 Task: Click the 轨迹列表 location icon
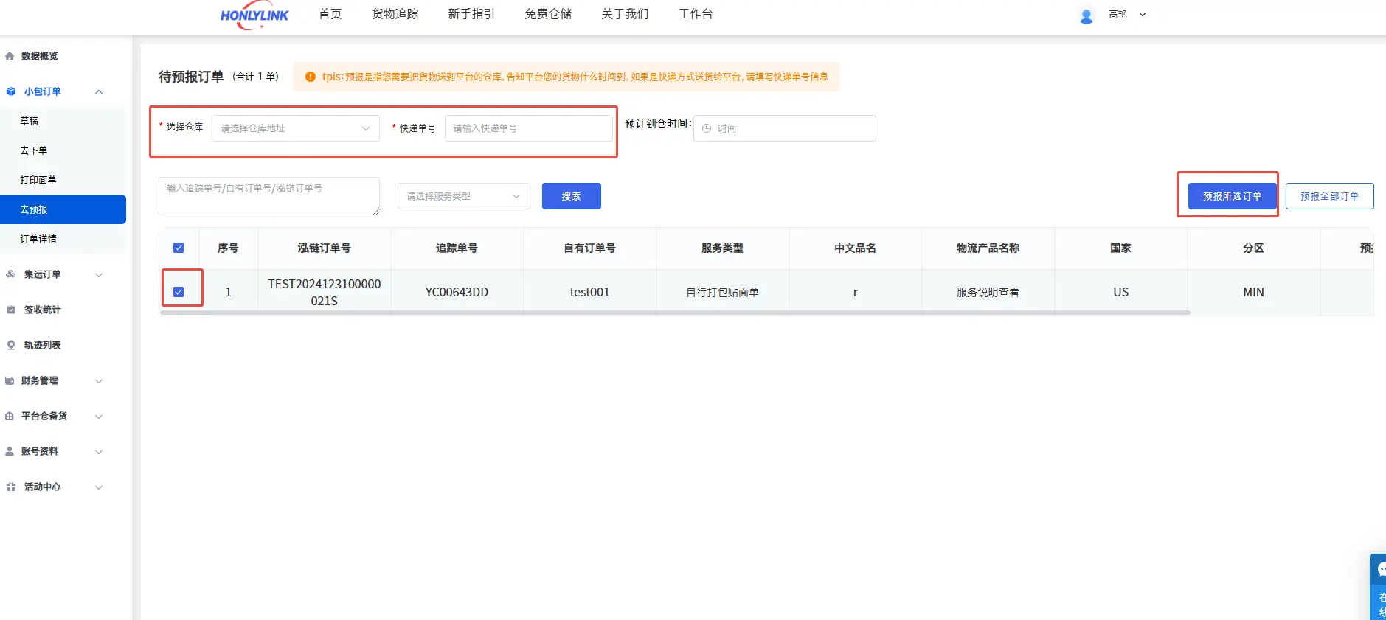pos(10,345)
